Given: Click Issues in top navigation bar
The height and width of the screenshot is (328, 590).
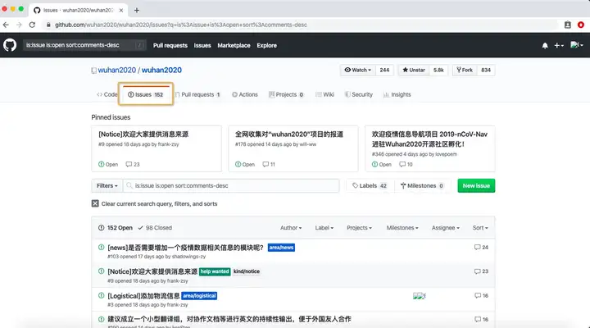Looking at the screenshot, I should pos(202,46).
